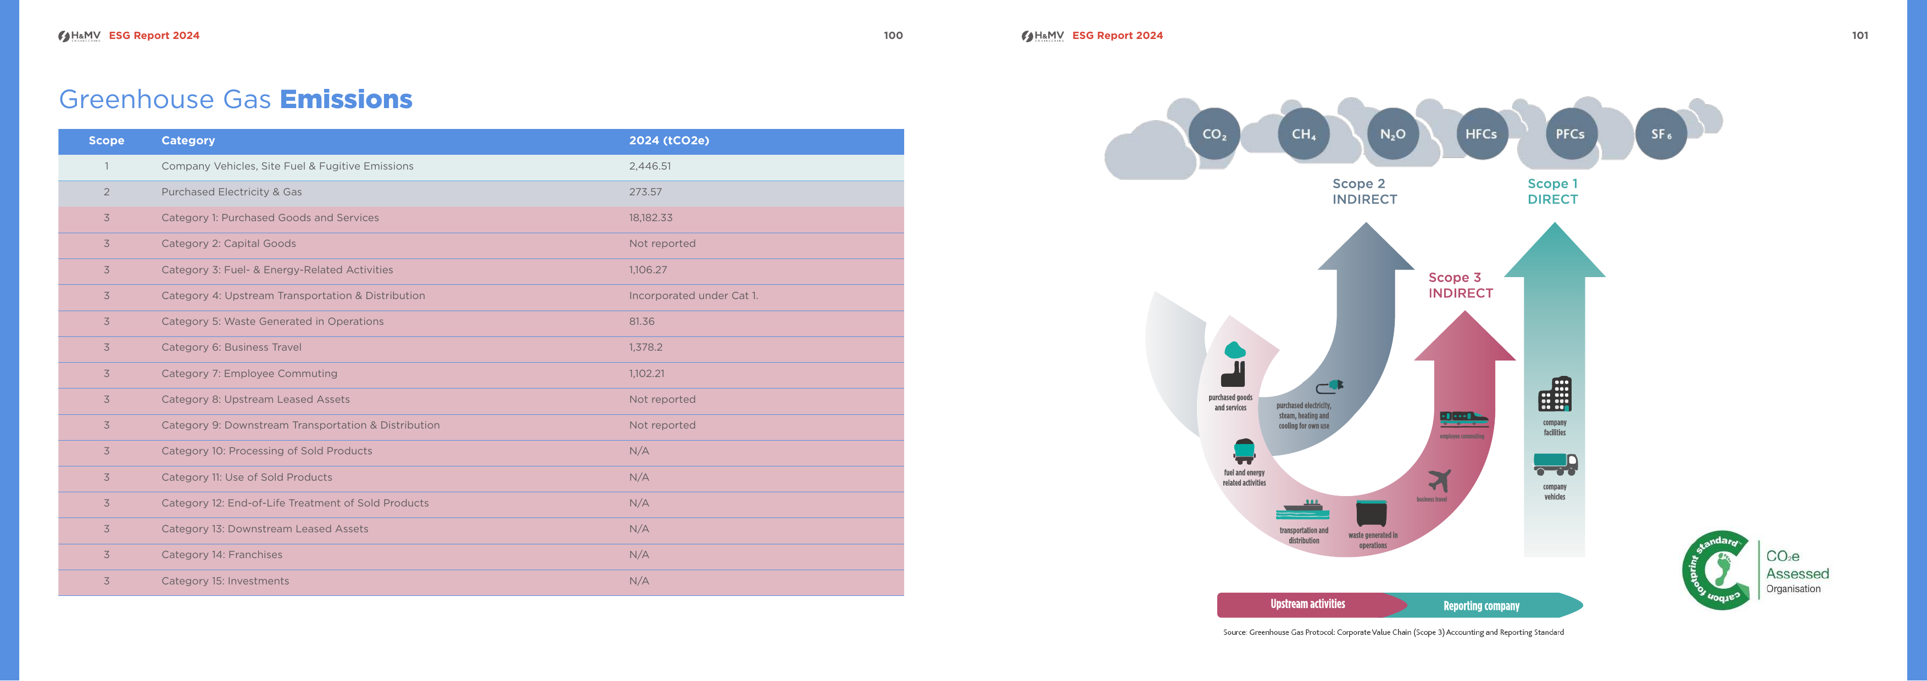Screen dimensions: 1927x681
Task: Click the HFCs gas circle
Action: pos(1481,134)
